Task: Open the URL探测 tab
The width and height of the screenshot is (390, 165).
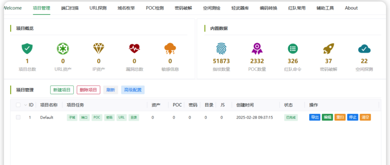Action: coord(98,8)
